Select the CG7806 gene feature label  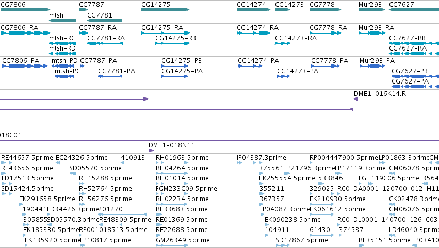pos(13,5)
